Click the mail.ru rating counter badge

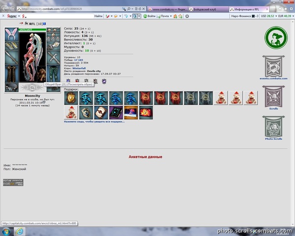[13, 182]
